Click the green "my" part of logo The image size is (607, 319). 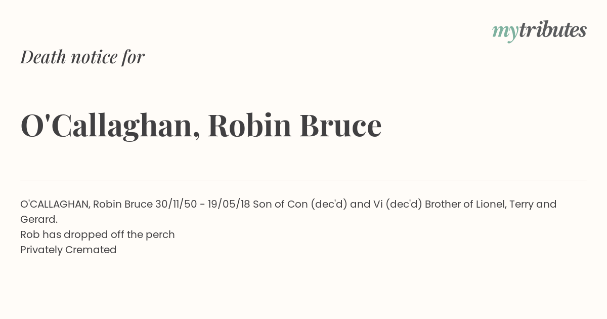(505, 32)
